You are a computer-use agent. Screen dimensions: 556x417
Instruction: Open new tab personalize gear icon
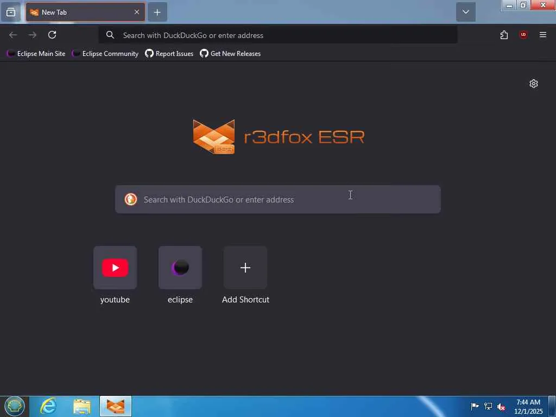(533, 84)
